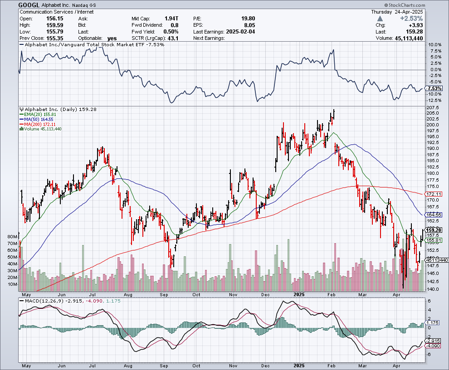Select the EPS value 8.05
449x370 pixels.
click(x=250, y=25)
